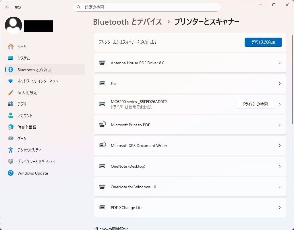Click the アクセシビリティ label in sidebar
Viewport: 294px width, 230px height.
tap(29, 150)
